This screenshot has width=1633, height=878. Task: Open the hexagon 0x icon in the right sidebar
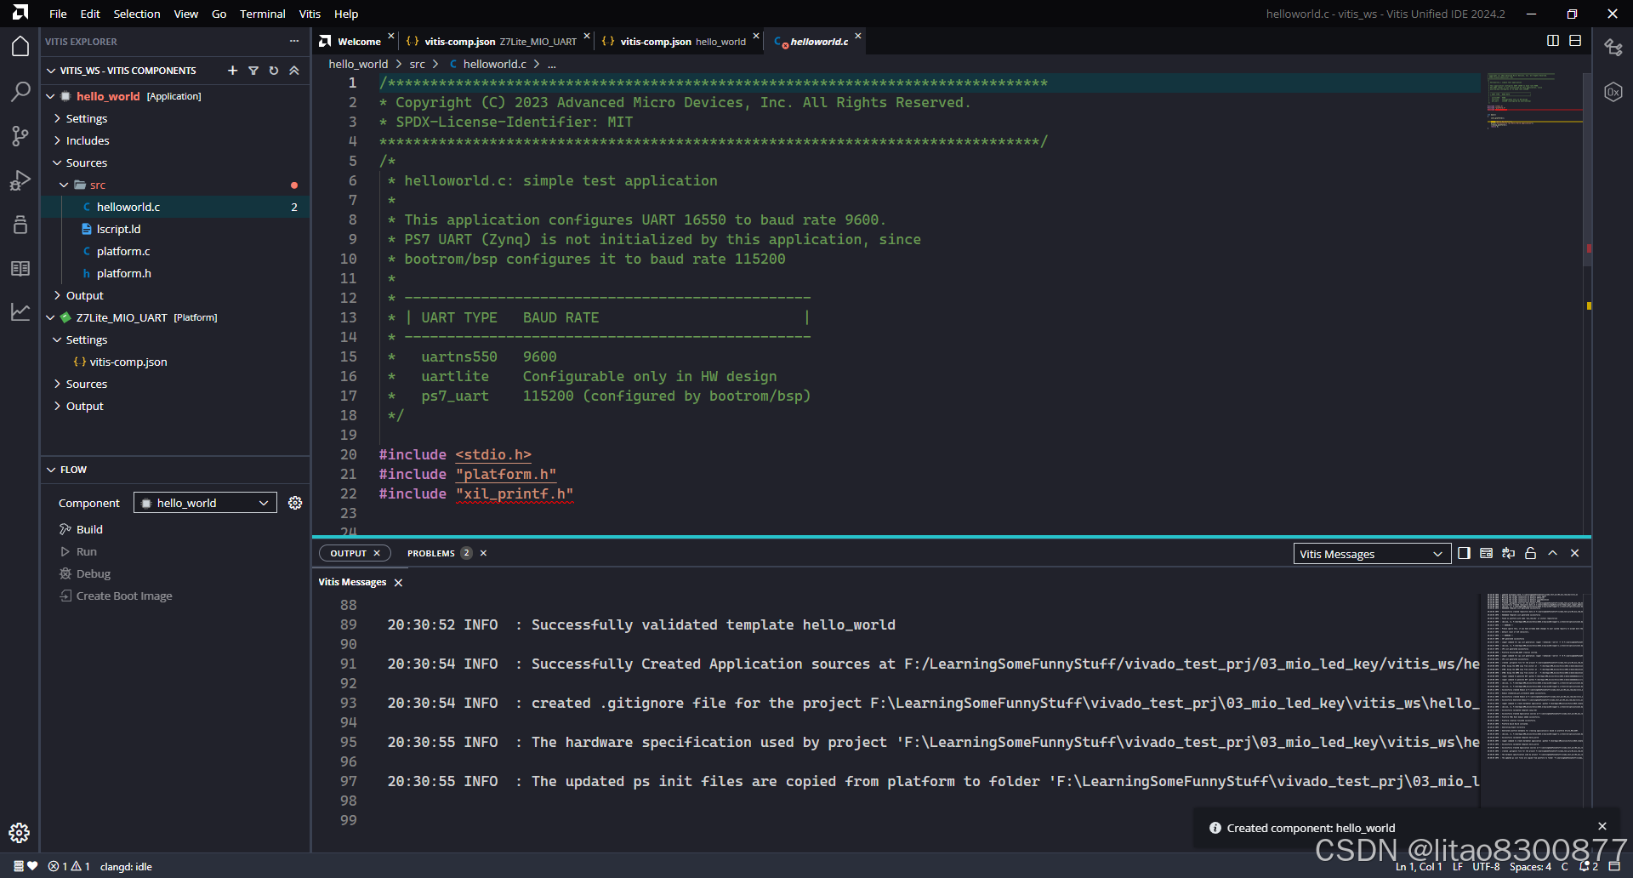(1613, 92)
